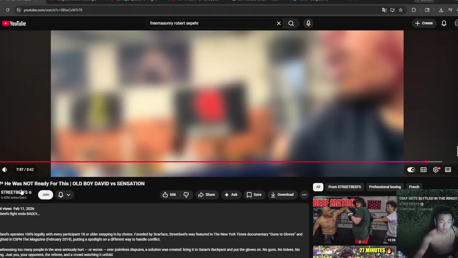Click the 7:57 / 8:42 time display

(25, 169)
